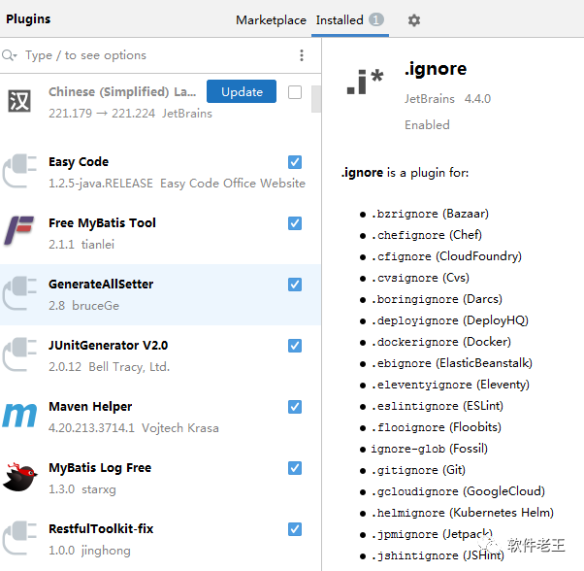Enable the Chinese (Simplified) language pack checkbox
This screenshot has height=571, width=584.
pyautogui.click(x=295, y=92)
